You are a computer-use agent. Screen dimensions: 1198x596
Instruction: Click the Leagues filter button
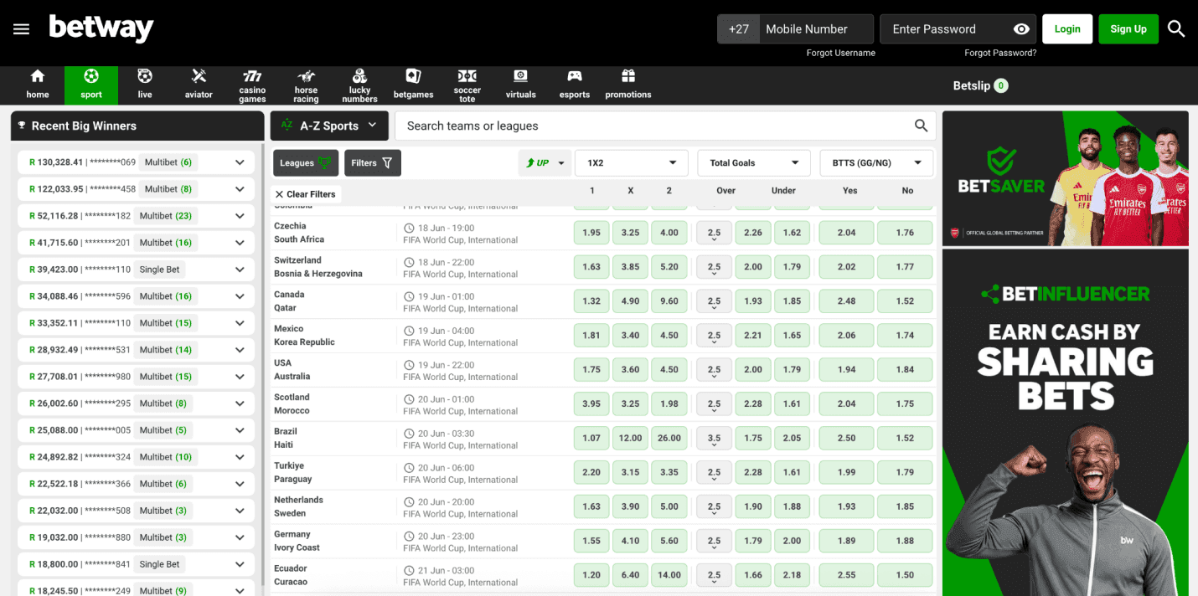tap(306, 163)
